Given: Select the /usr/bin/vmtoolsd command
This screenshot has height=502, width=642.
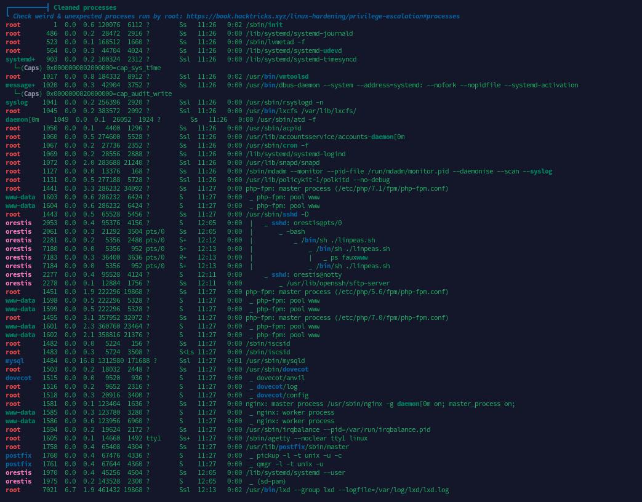Looking at the screenshot, I should click(277, 76).
